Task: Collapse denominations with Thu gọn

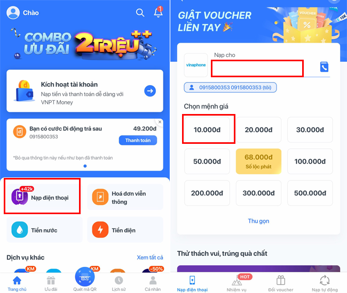Action: pos(258,221)
